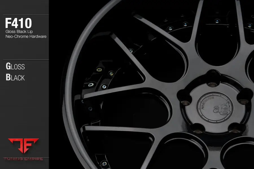
Task: Click the Avant Garde "ag" center cap
Action: tap(215, 107)
